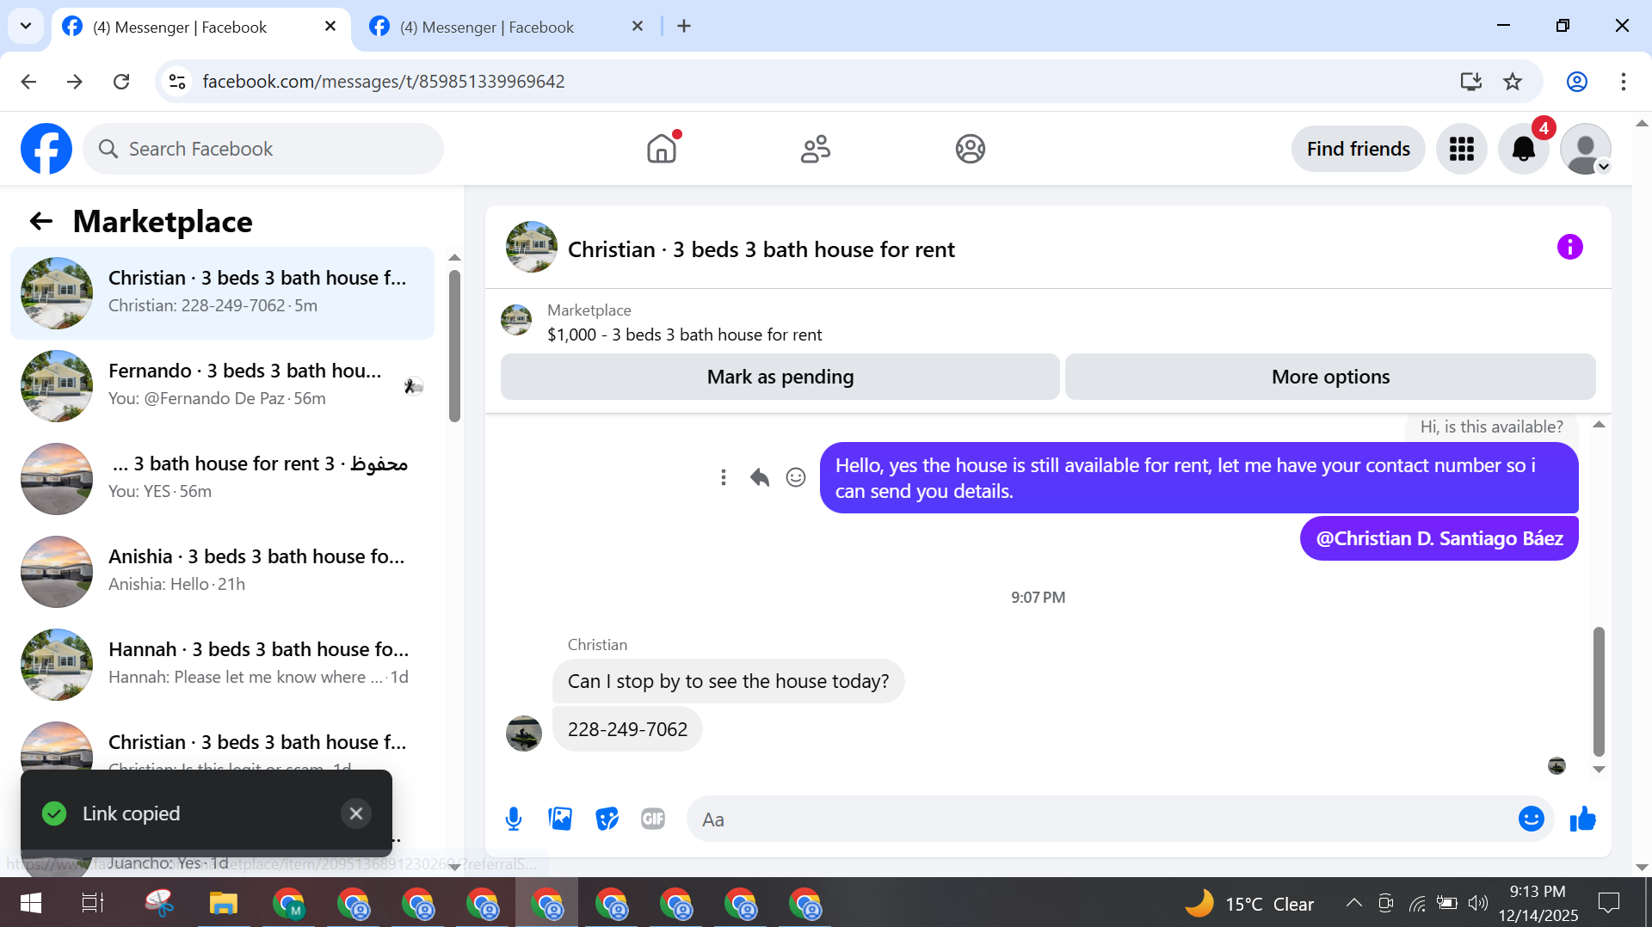
Task: Install app icon in address bar
Action: (1470, 81)
